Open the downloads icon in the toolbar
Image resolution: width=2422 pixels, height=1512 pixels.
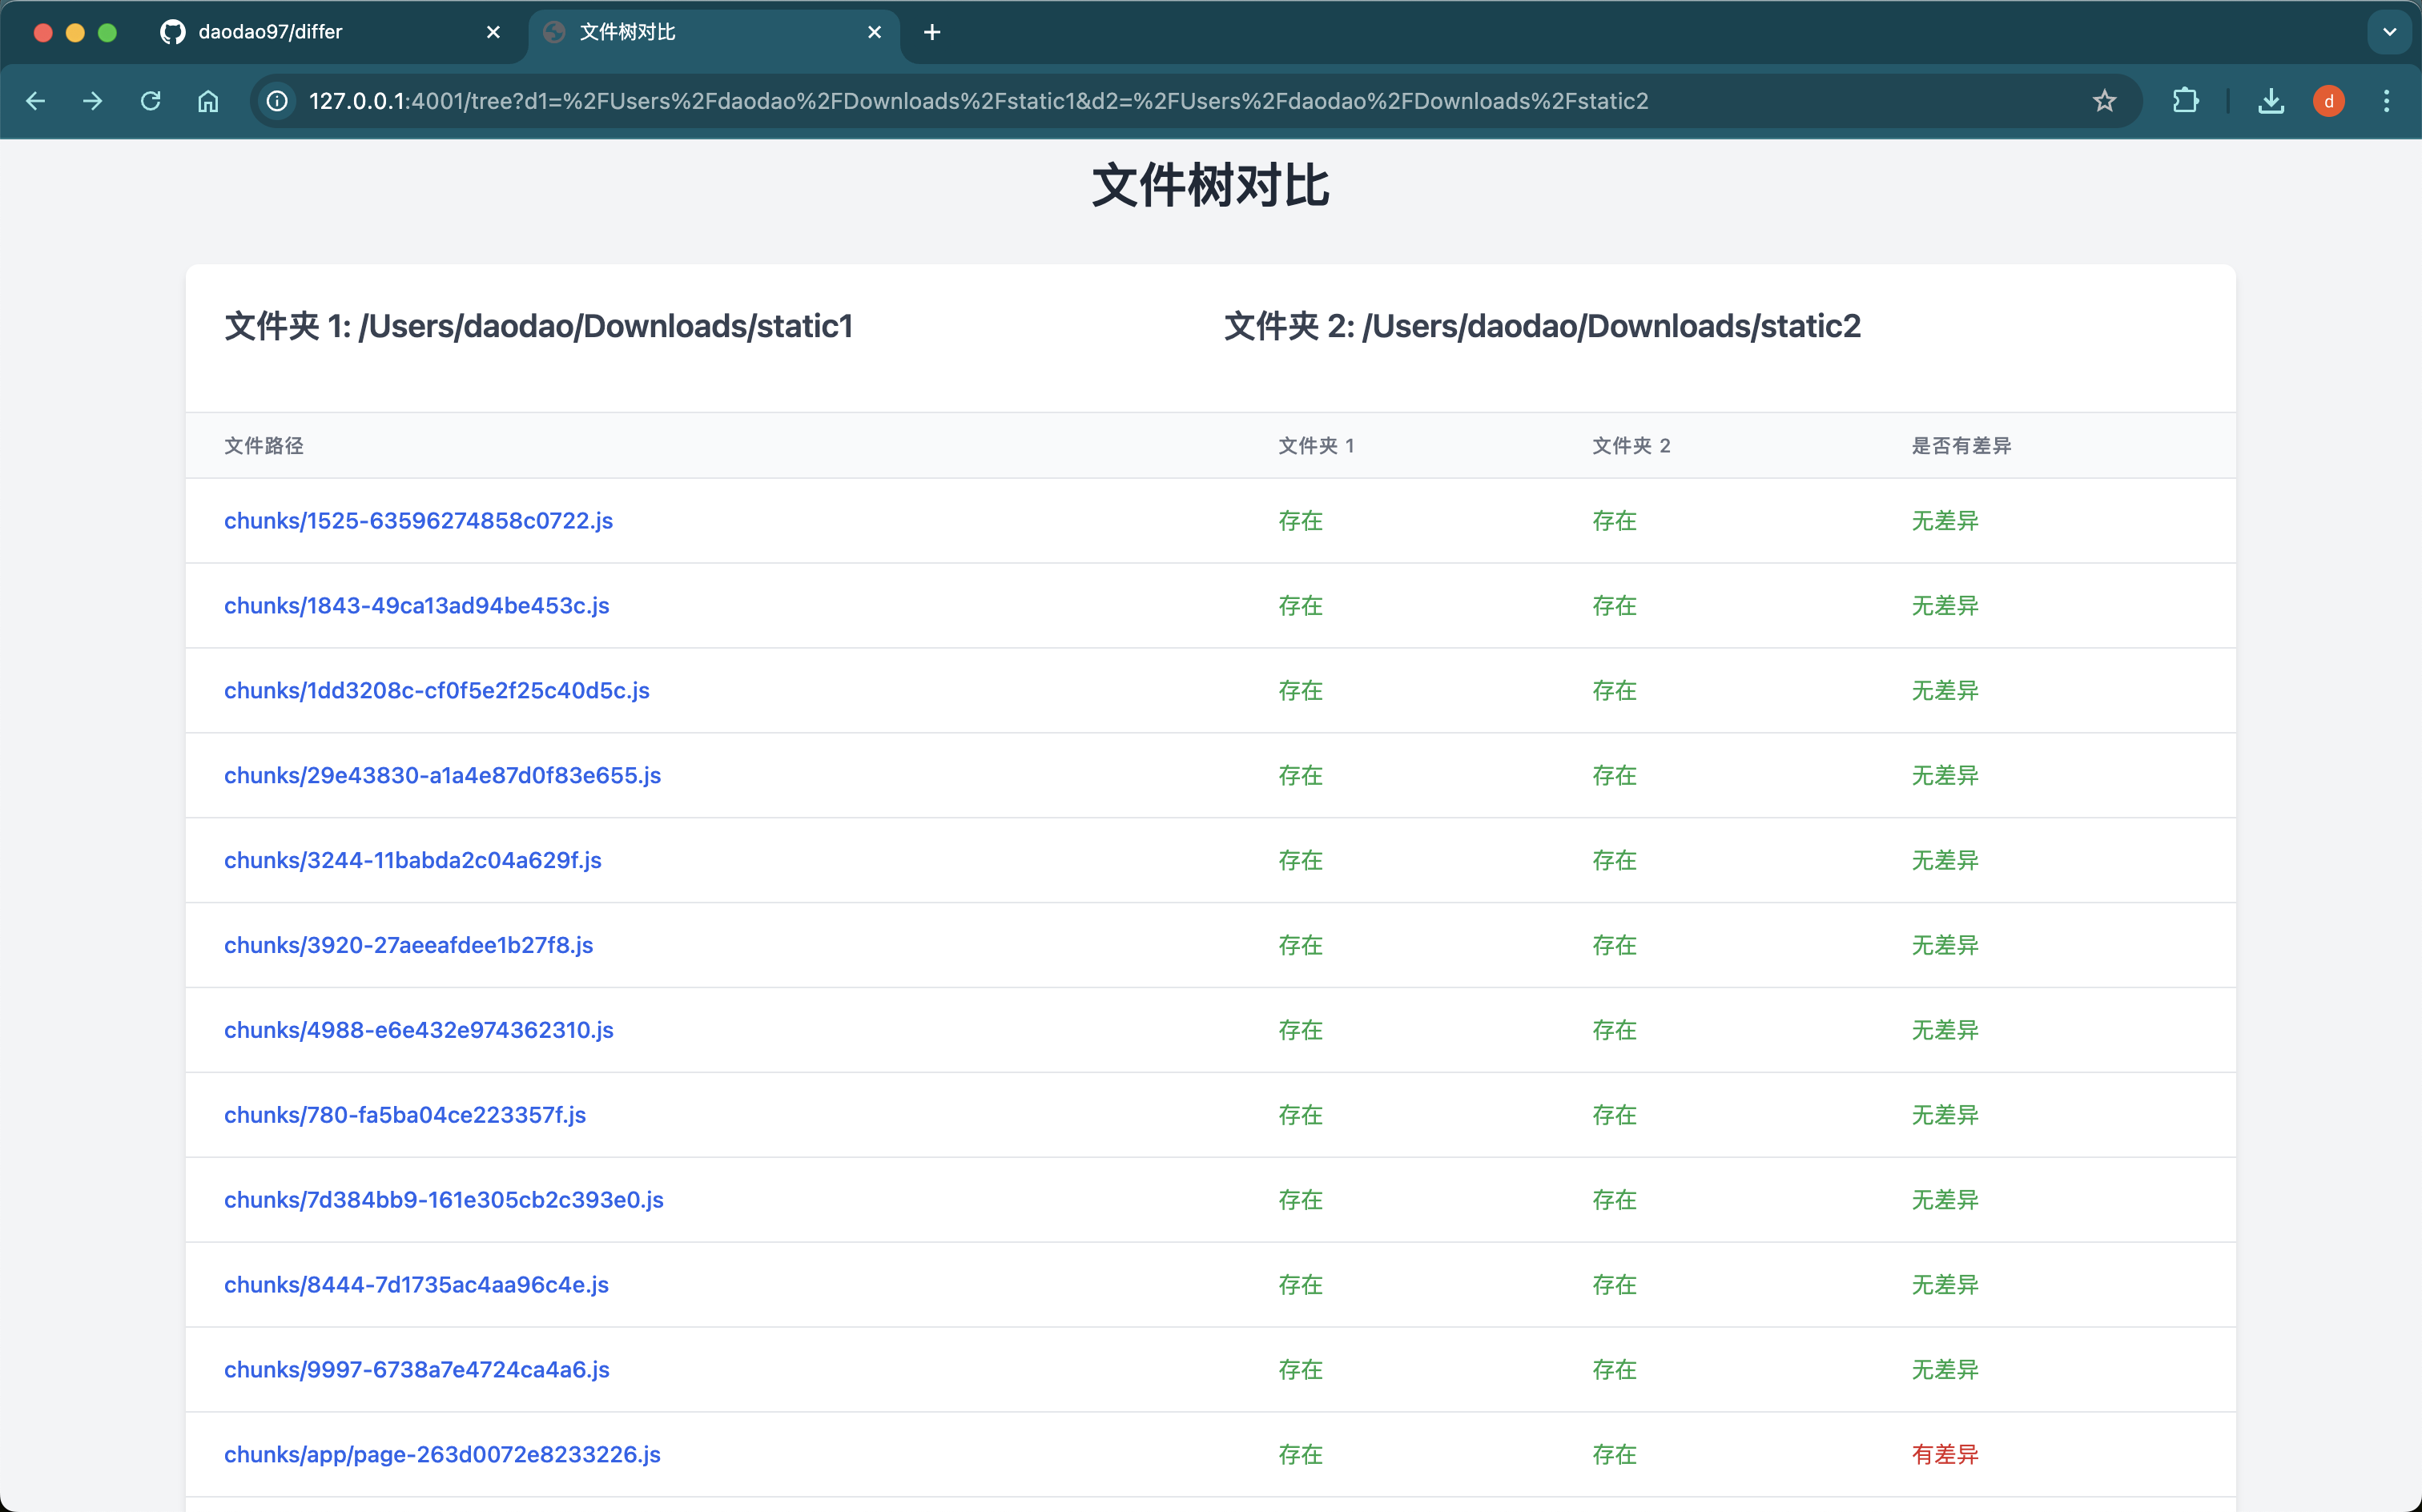click(2271, 101)
